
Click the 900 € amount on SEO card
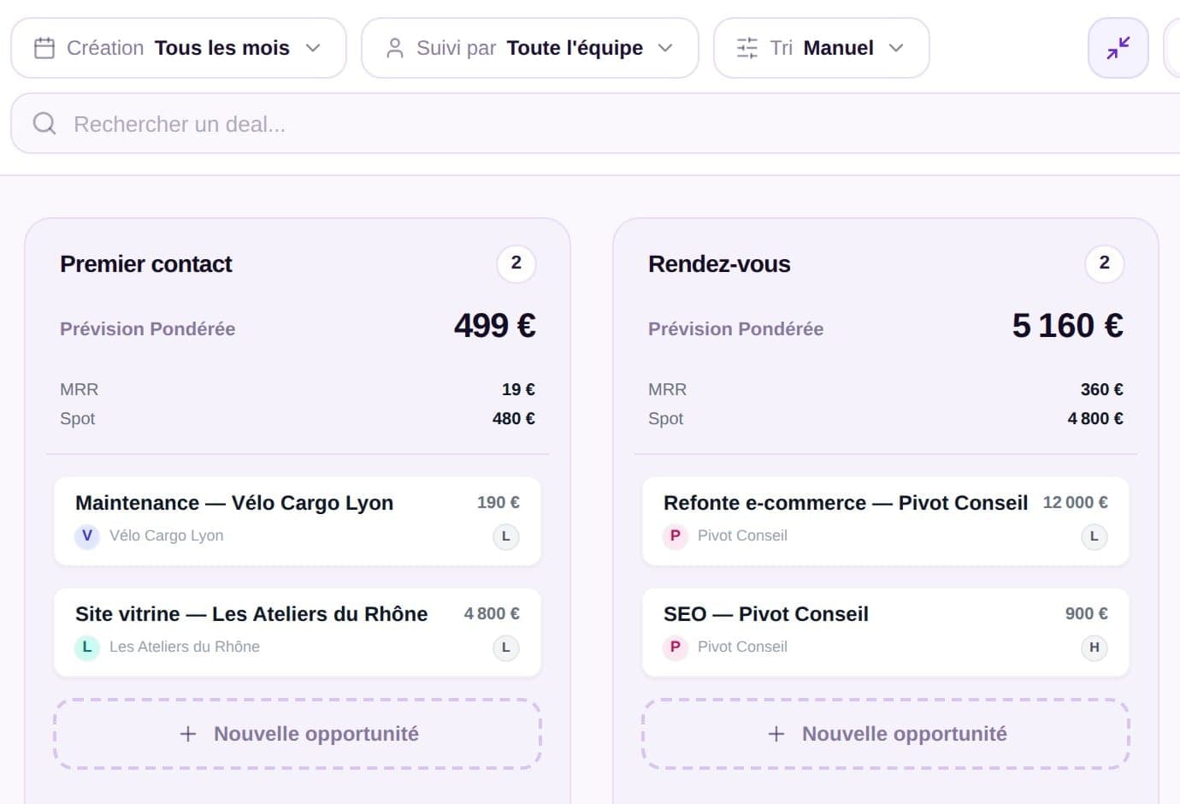click(1087, 614)
